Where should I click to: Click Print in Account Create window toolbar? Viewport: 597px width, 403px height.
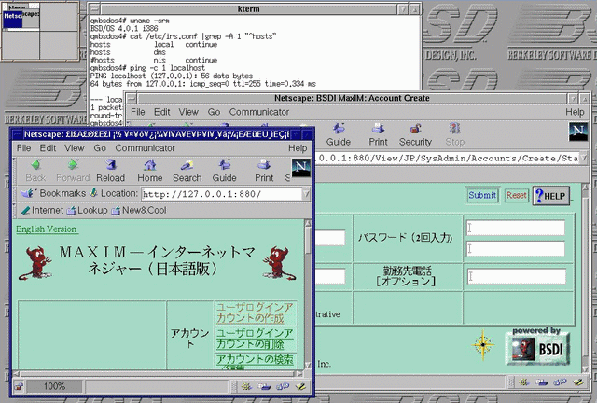[378, 134]
